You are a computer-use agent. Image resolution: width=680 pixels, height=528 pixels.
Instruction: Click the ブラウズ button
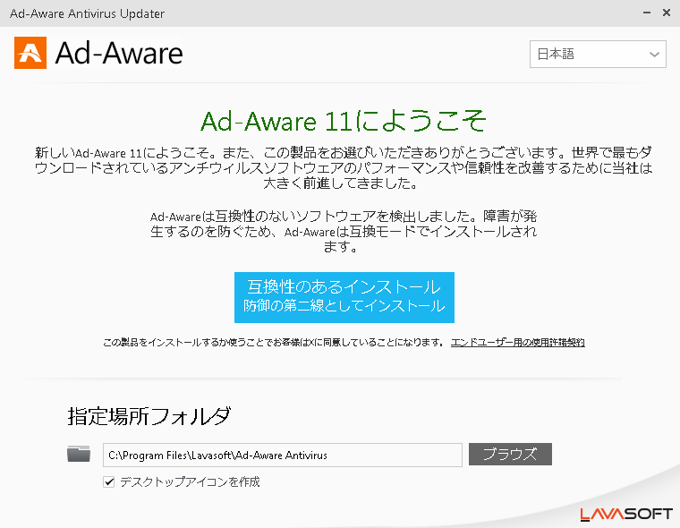pyautogui.click(x=510, y=455)
